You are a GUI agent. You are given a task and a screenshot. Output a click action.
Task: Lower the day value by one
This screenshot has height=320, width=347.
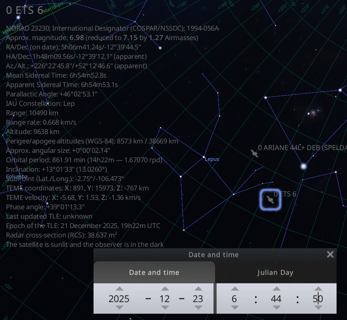[x=198, y=308]
